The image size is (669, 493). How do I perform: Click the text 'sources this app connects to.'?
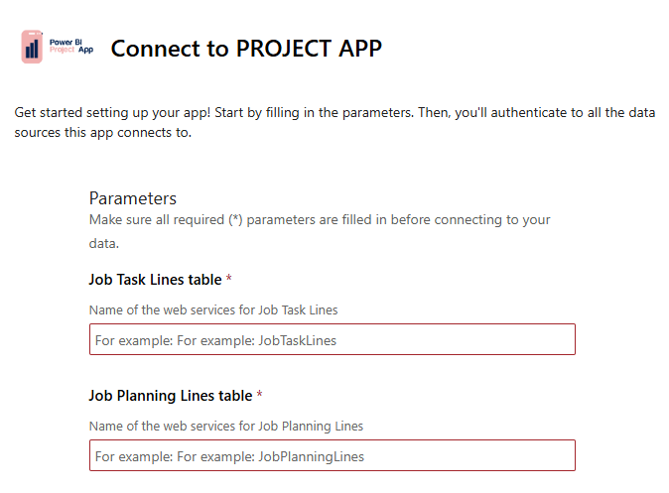click(x=103, y=133)
